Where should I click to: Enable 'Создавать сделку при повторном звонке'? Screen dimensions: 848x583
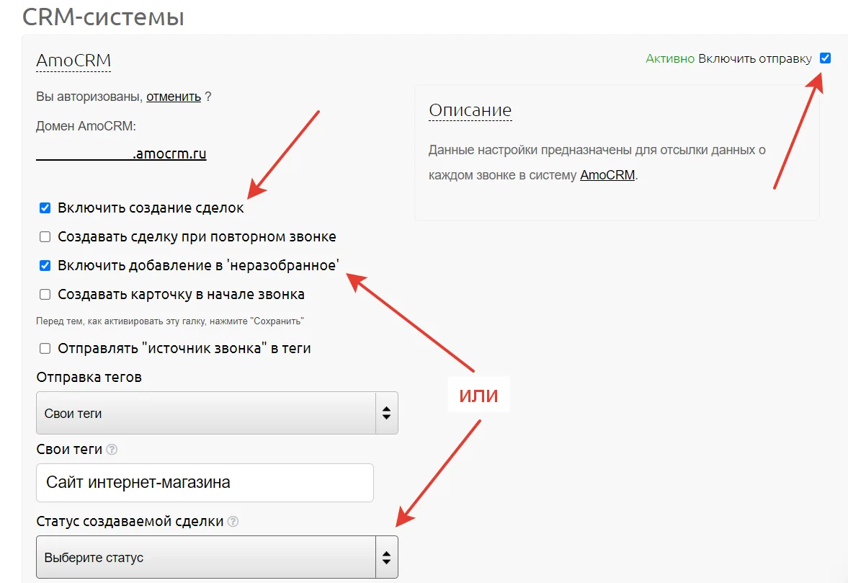coord(45,237)
